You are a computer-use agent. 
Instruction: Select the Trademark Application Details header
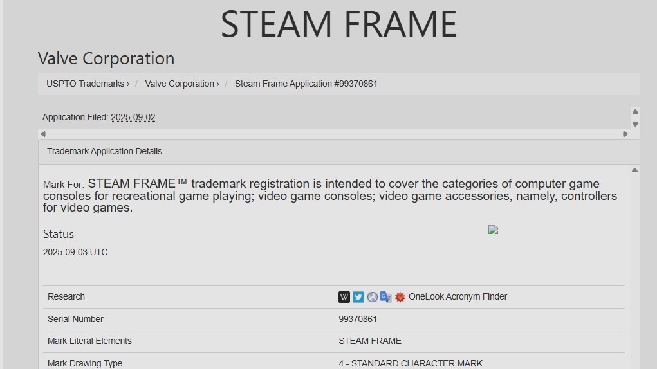click(104, 152)
